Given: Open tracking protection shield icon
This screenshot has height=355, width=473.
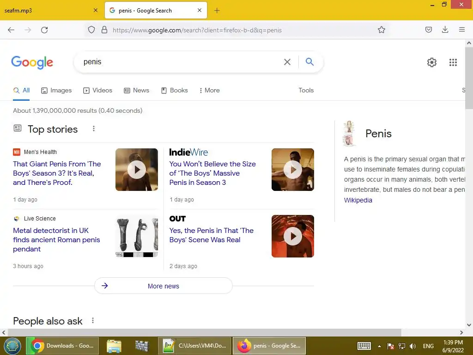Looking at the screenshot, I should tap(91, 30).
